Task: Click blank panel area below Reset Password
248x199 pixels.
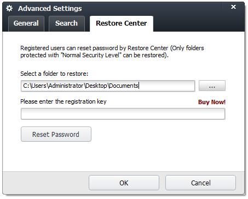Action: coord(123,156)
